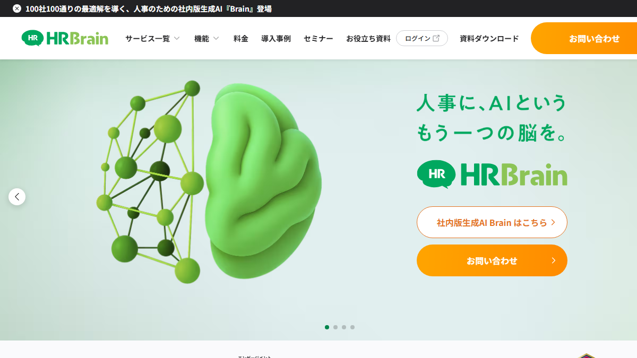Click the header お問い合わせ button

(x=584, y=38)
